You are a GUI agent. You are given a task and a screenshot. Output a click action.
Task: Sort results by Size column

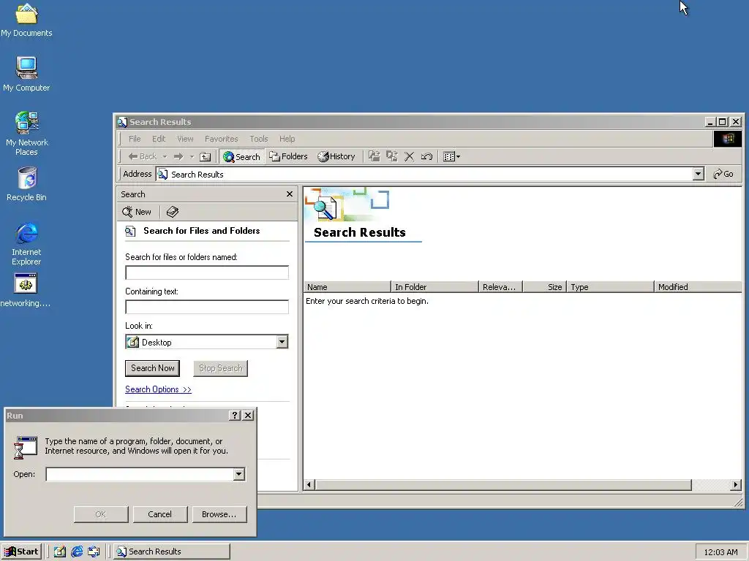point(544,286)
